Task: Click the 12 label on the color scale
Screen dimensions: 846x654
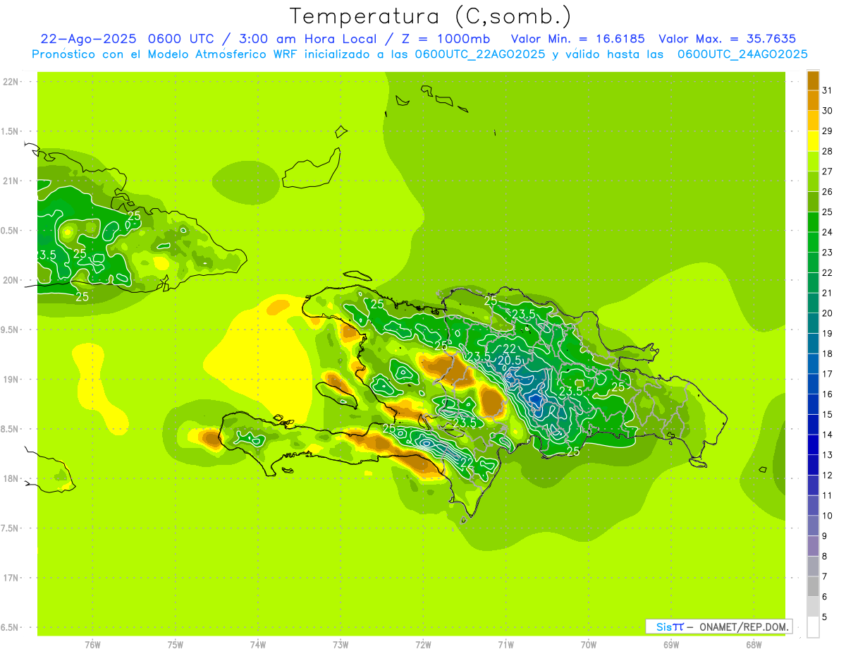Action: tap(828, 476)
